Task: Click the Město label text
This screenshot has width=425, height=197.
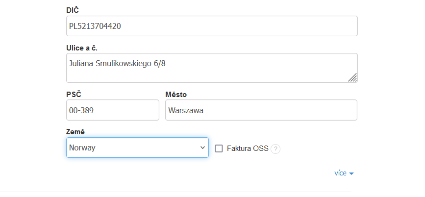Action: (176, 95)
